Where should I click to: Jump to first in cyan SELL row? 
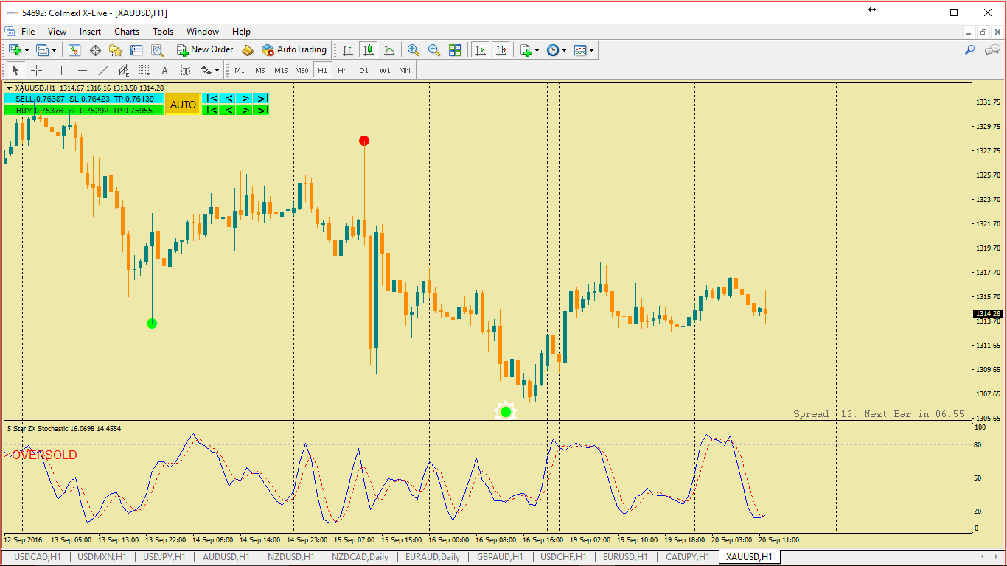click(x=211, y=98)
